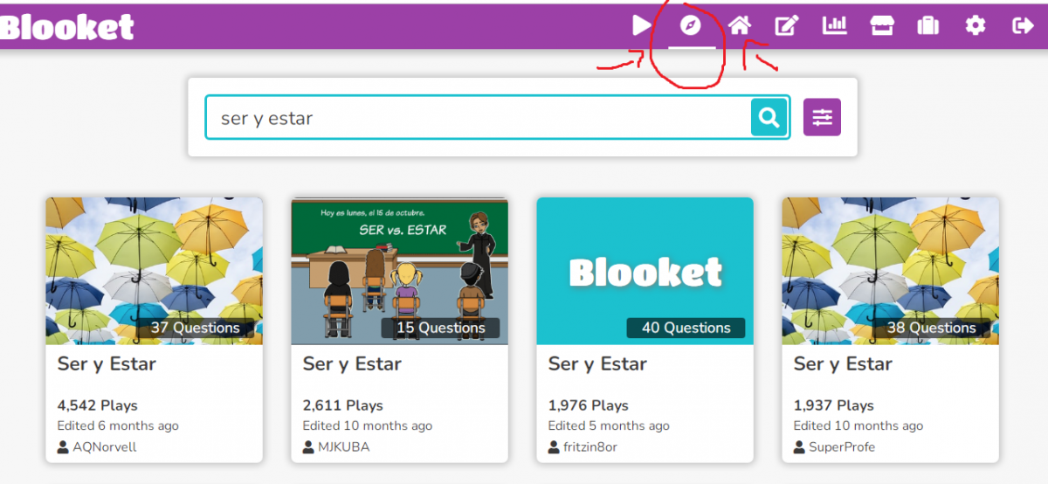The height and width of the screenshot is (484, 1048).
Task: Open the Blooket logo set thumbnail
Action: pyautogui.click(x=645, y=271)
